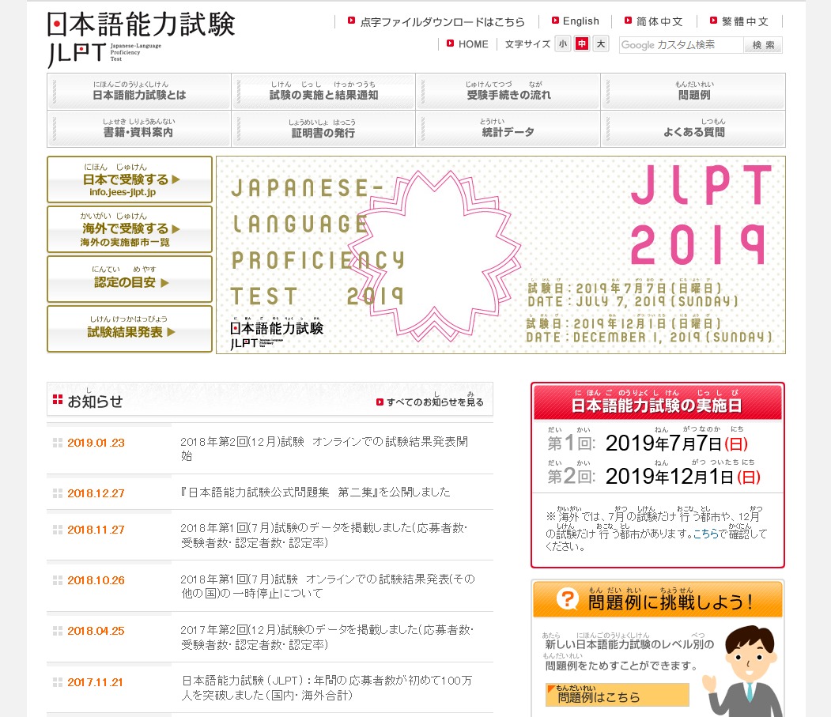Image resolution: width=831 pixels, height=717 pixels.
Task: Open 統計データ menu
Action: (x=508, y=128)
